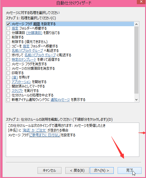Check 新着アイテム通知ウィンドウに 通知メッセージ を表示する checkbox
The image size is (146, 178).
point(8,100)
